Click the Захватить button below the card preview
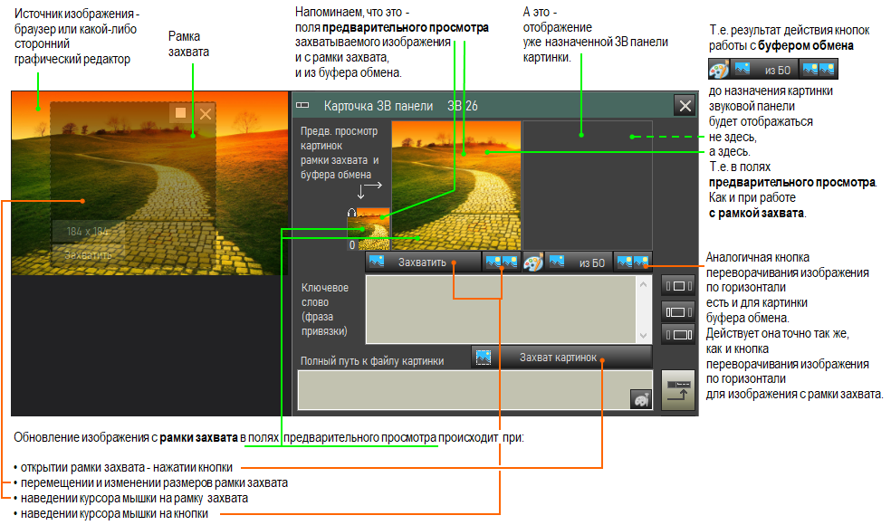This screenshot has width=891, height=525. pos(423,262)
